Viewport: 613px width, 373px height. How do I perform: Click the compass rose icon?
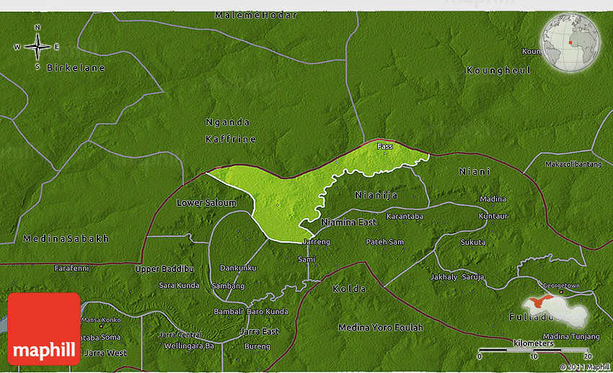click(x=38, y=47)
